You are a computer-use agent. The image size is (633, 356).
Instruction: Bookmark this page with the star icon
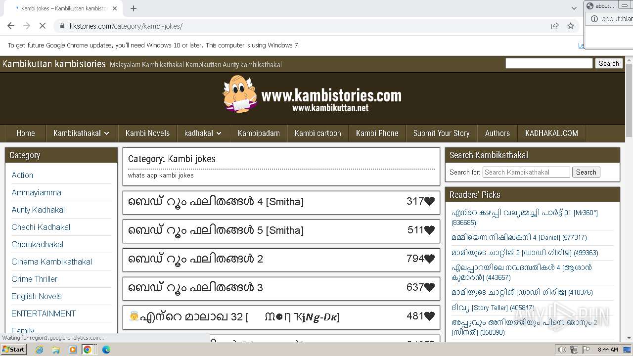(571, 26)
